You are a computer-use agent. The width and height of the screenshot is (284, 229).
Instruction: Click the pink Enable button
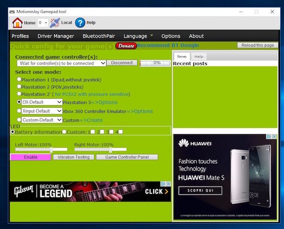point(31,157)
